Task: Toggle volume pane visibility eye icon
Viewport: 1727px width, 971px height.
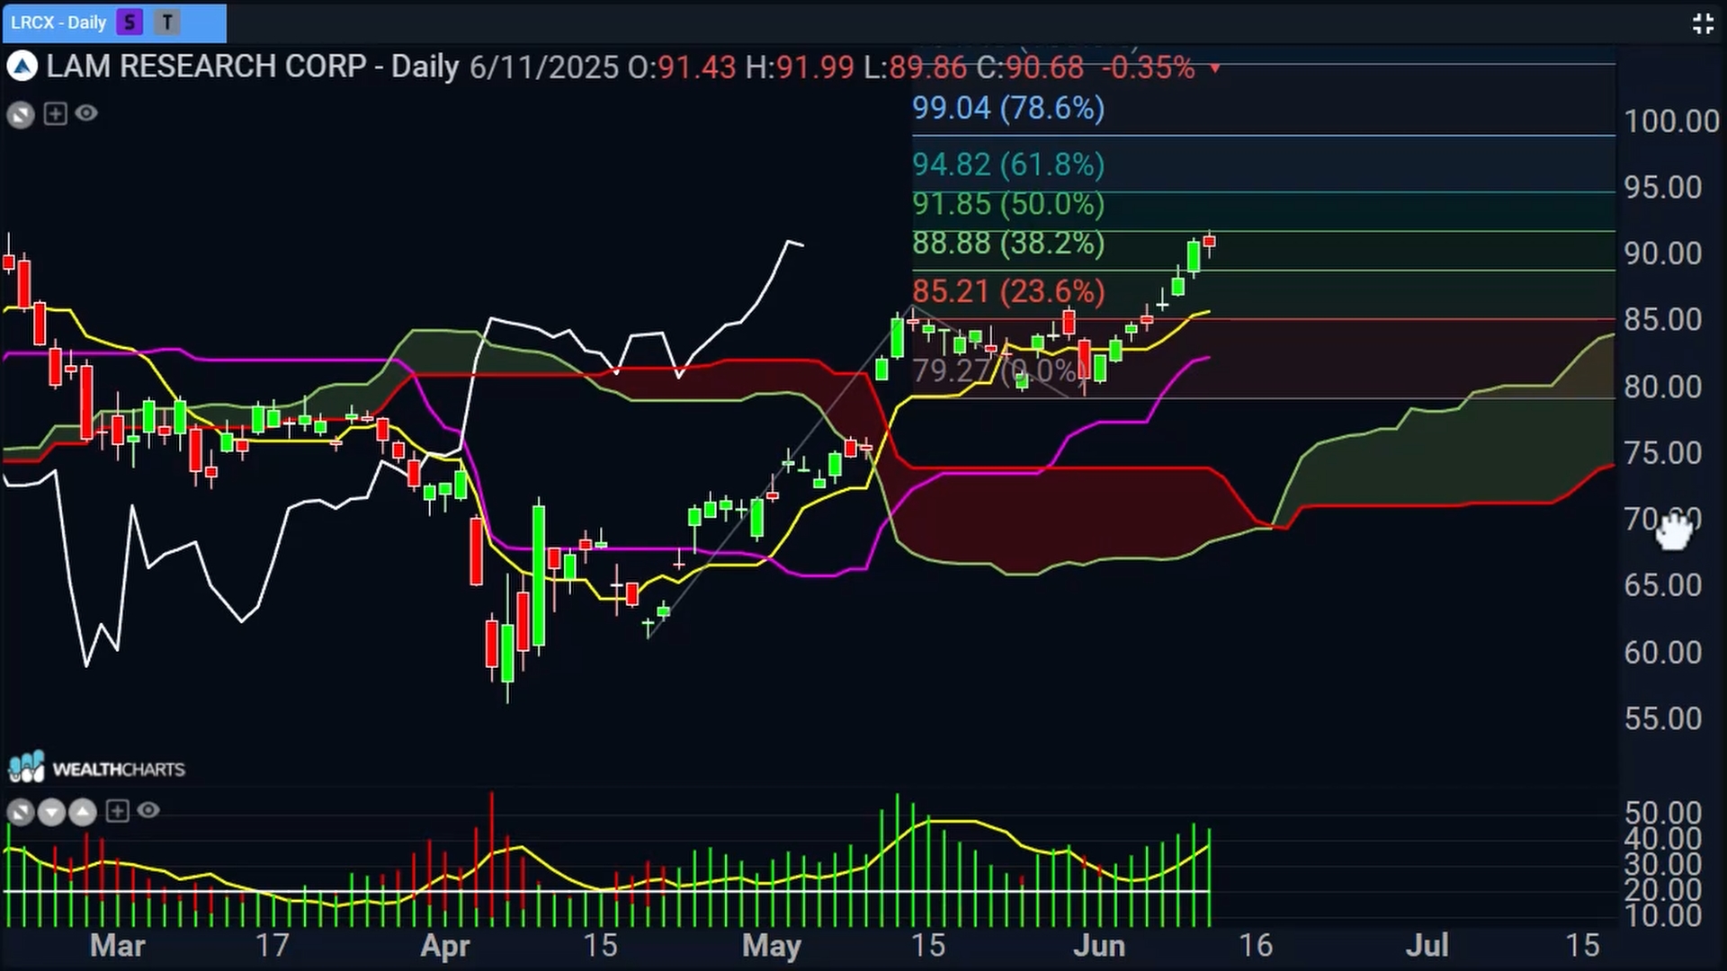Action: click(x=148, y=811)
